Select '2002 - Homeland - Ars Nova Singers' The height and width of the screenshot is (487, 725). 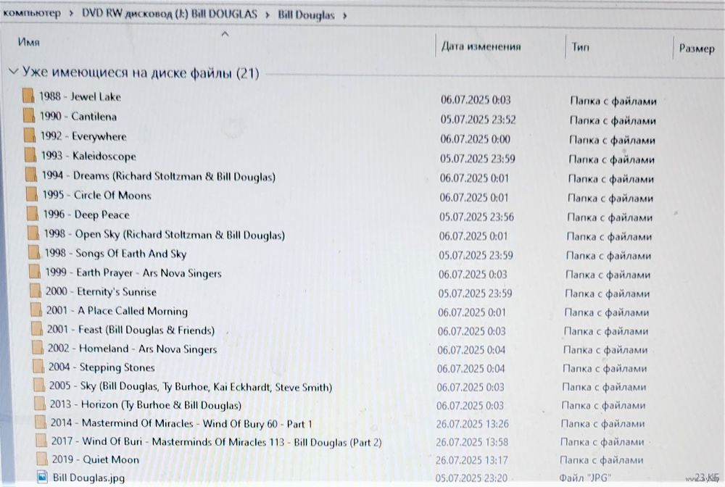[132, 349]
